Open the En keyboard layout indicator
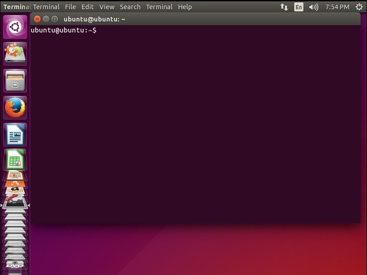367x275 pixels. point(299,7)
